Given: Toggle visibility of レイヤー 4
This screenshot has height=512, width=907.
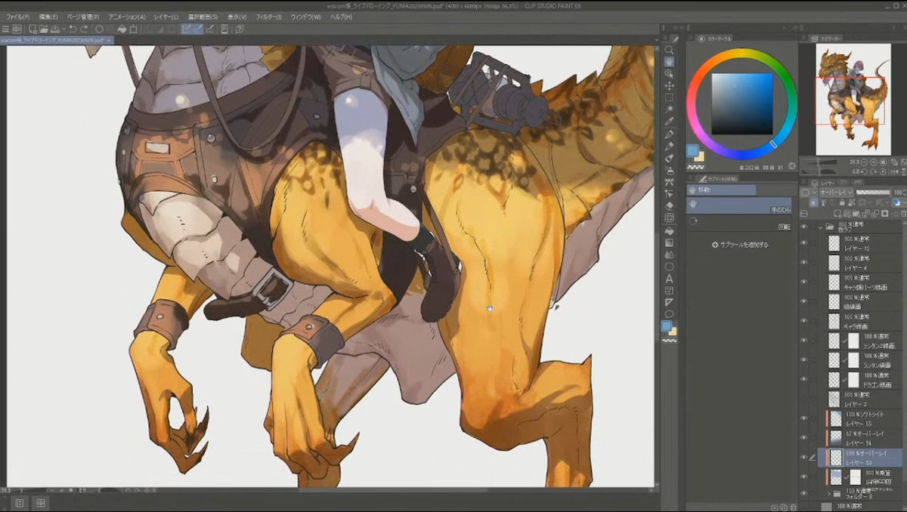Looking at the screenshot, I should 803,262.
